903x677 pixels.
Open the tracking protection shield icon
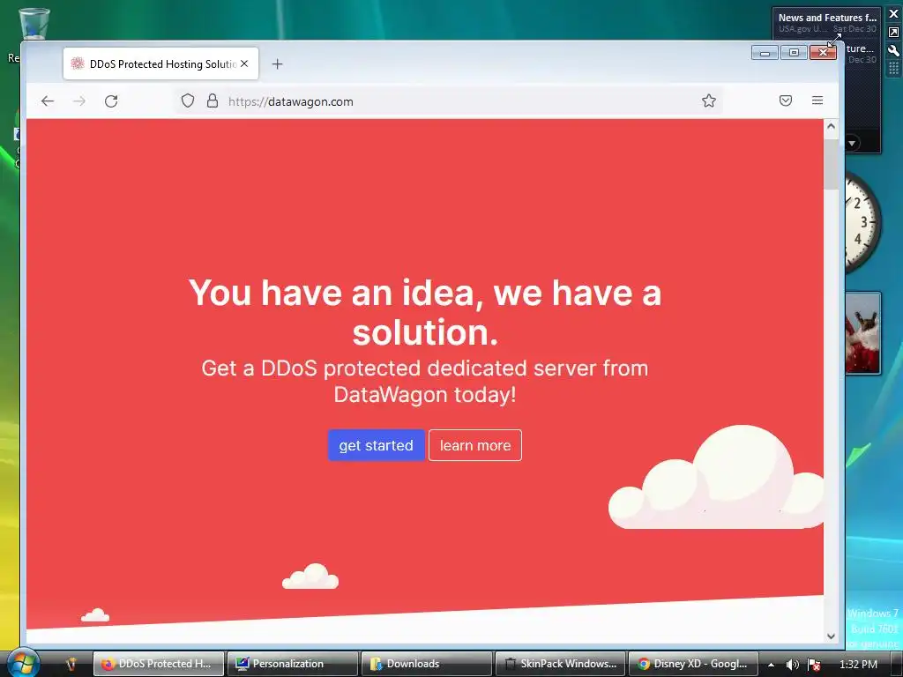click(x=188, y=100)
